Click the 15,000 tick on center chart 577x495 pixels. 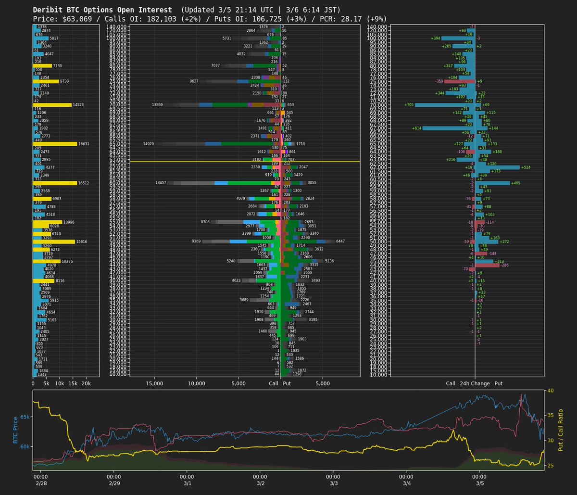[x=154, y=384]
